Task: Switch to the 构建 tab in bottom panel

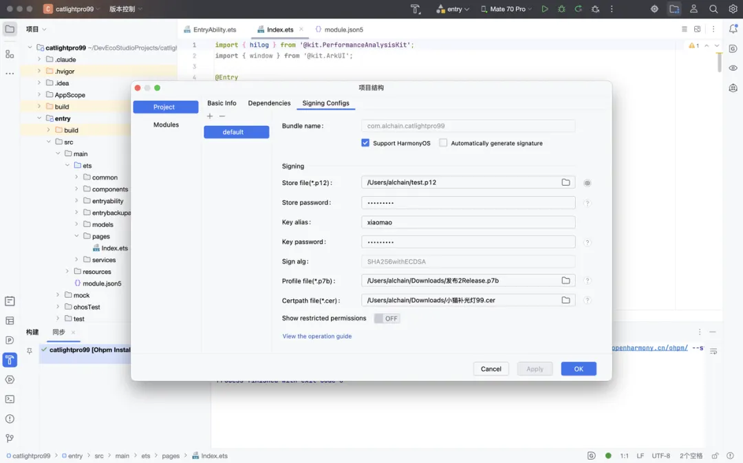Action: pos(32,332)
